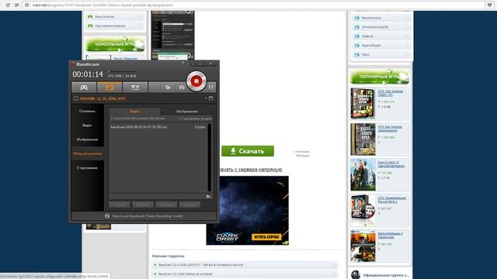
Task: Open second GTA San Andreas title link
Action: click(x=390, y=129)
